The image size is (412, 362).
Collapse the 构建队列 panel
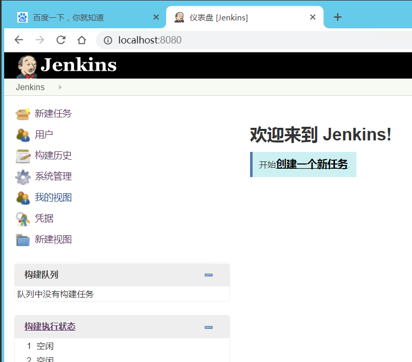tap(209, 275)
